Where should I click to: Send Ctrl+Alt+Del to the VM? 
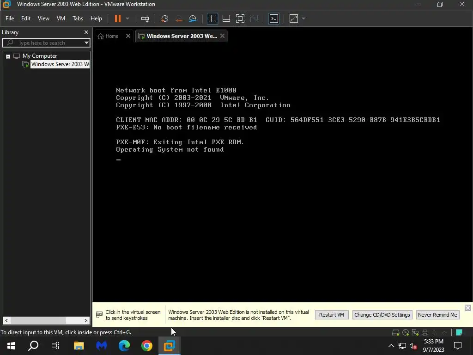[145, 18]
